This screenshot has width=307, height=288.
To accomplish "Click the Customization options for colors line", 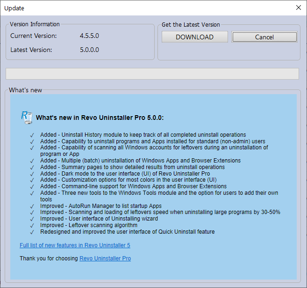I will point(129,180).
